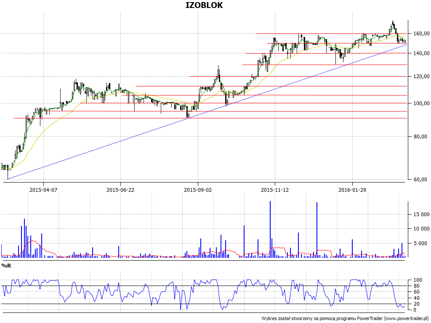
Task: Click the 120,00 price axis label
Action: [420, 77]
